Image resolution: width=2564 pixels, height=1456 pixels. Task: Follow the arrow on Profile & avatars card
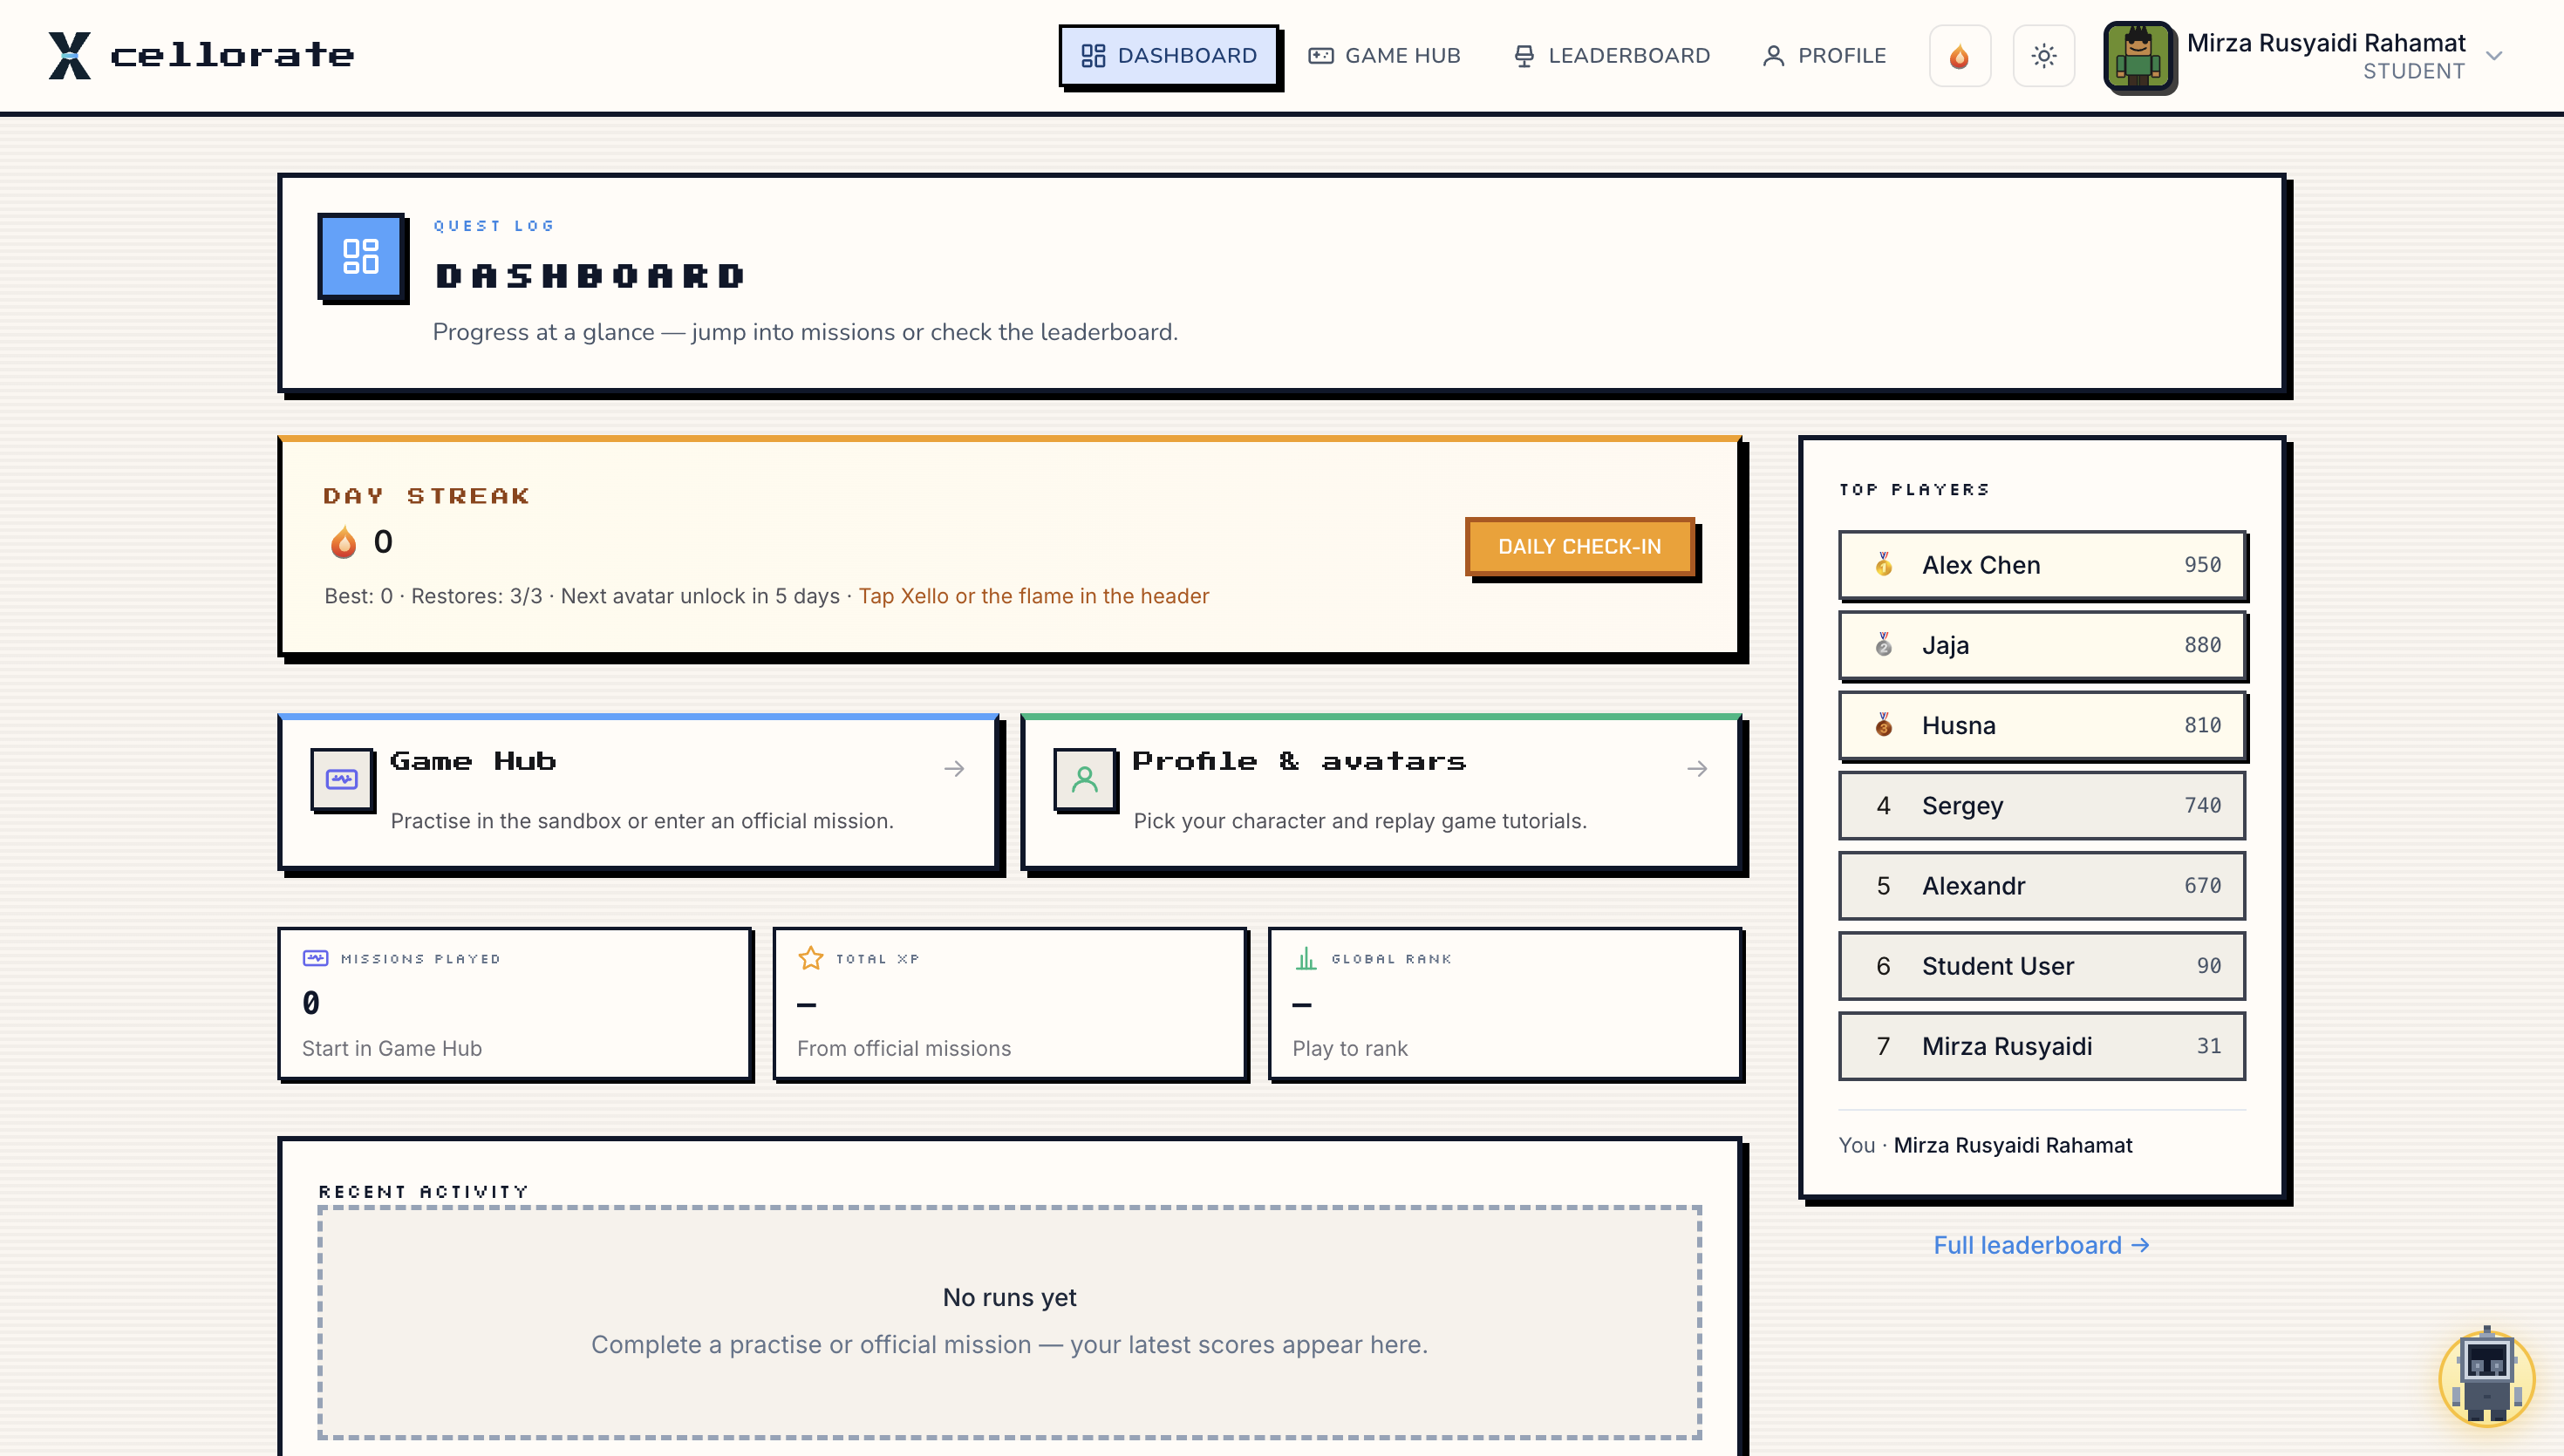pos(1697,769)
